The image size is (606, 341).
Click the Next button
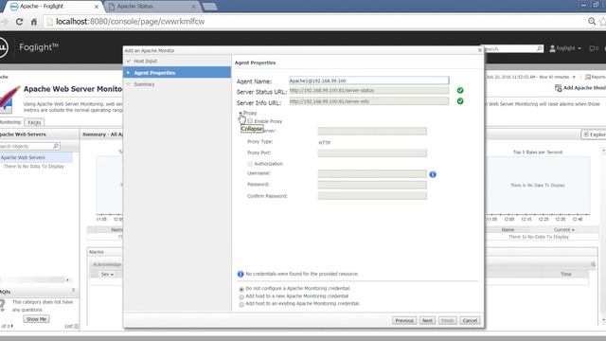(x=427, y=320)
